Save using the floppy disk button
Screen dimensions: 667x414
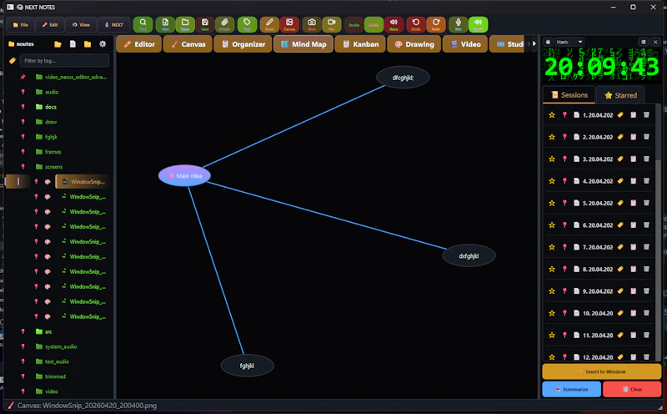point(205,24)
